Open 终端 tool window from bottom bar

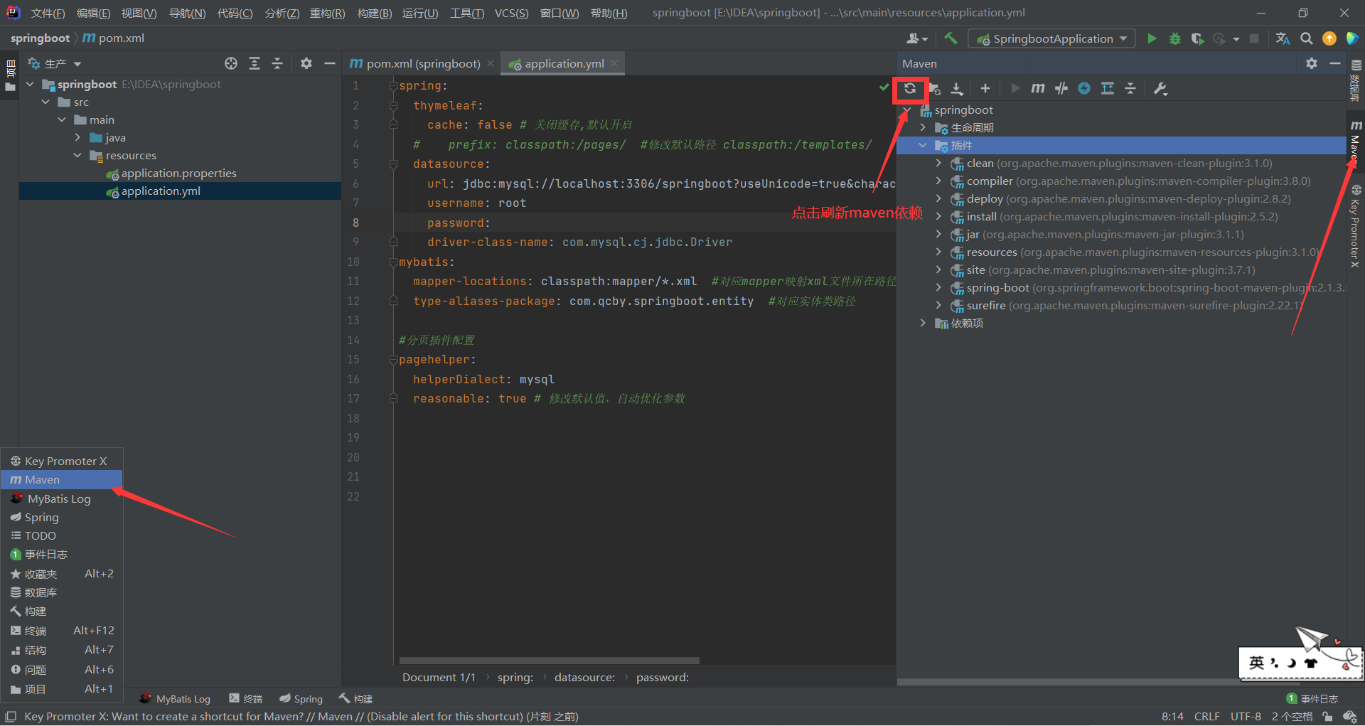(x=246, y=699)
